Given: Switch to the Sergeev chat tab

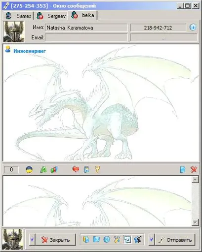Looking at the screenshot, I should click(x=51, y=16).
